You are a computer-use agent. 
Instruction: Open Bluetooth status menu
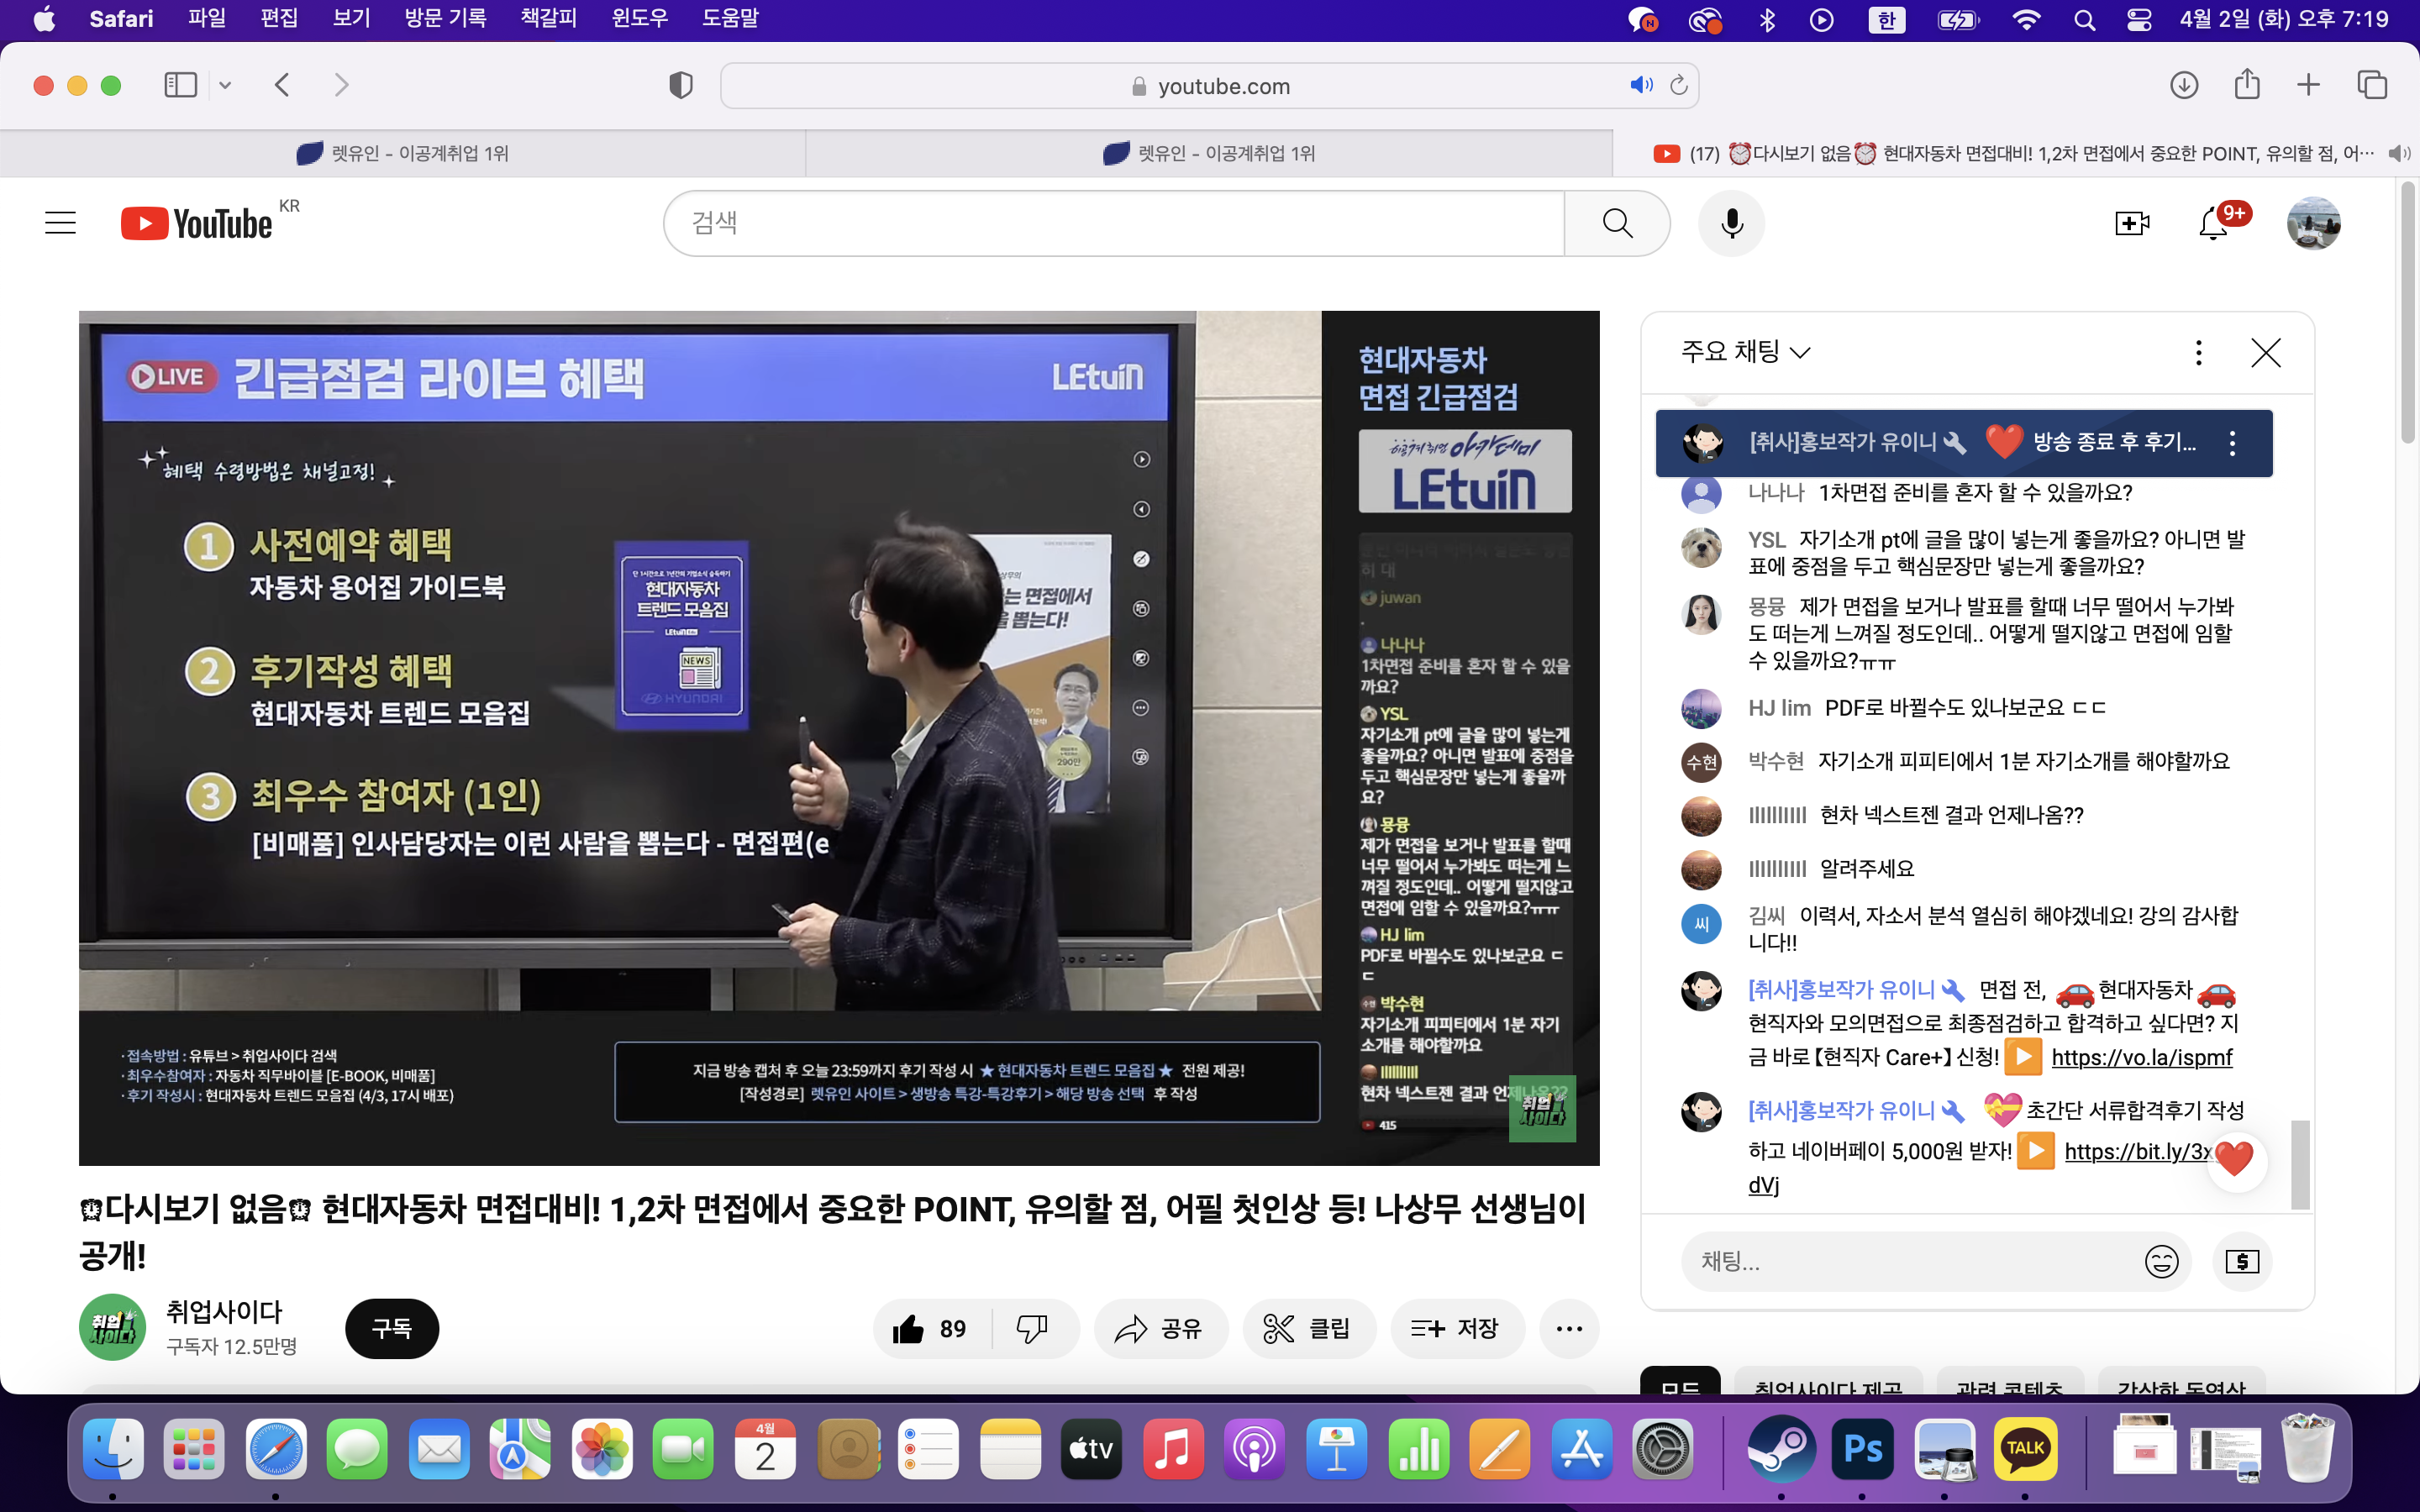pos(1767,20)
